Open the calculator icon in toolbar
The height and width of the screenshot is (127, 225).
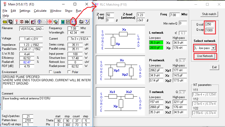(63, 22)
